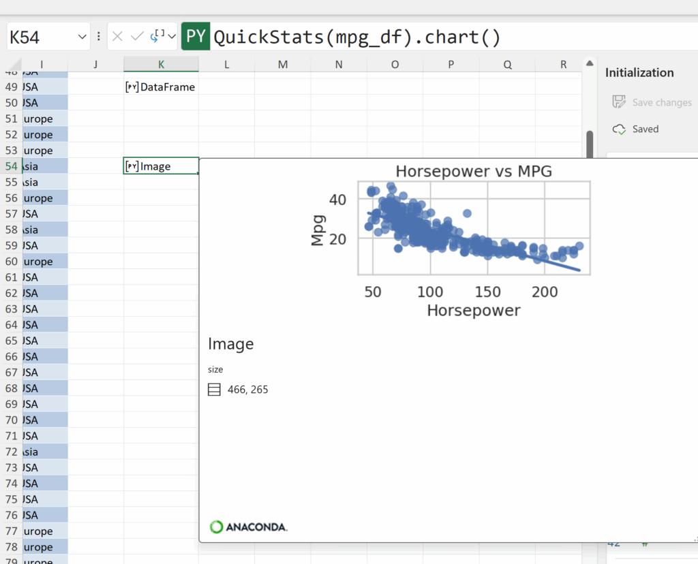Click the table icon beside size 466, 265

point(214,390)
